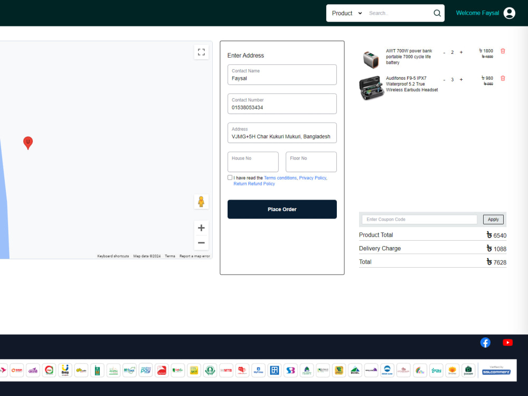Click the AWT 700W power bank title
This screenshot has width=528, height=396.
(x=409, y=57)
